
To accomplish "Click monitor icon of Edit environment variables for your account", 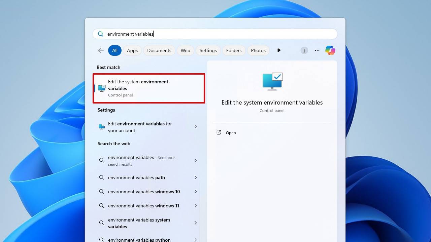I will [x=102, y=127].
